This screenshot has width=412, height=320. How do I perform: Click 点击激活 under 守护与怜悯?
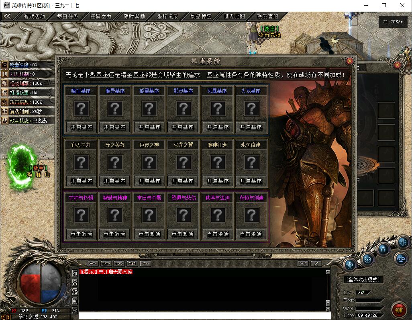point(81,234)
